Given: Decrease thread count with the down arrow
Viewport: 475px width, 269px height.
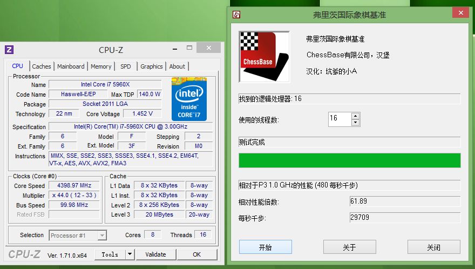Looking at the screenshot, I should [x=355, y=123].
